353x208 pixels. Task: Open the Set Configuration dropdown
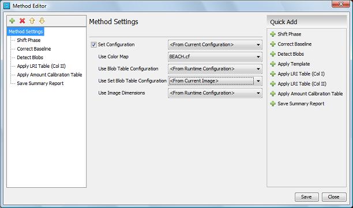click(x=215, y=45)
